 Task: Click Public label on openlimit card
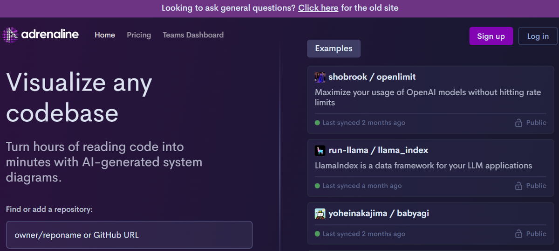(536, 123)
